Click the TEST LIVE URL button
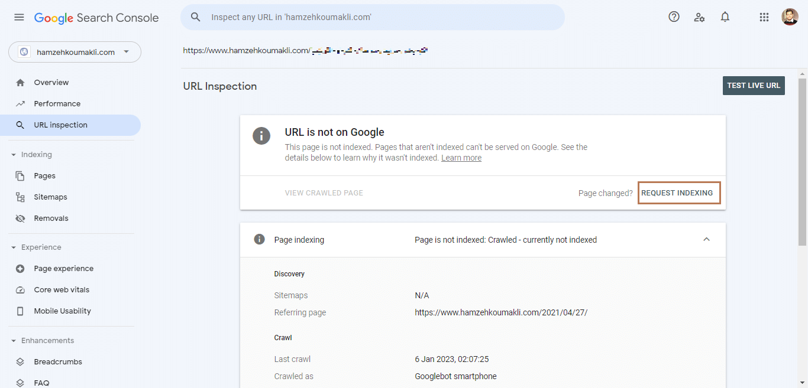 point(754,86)
